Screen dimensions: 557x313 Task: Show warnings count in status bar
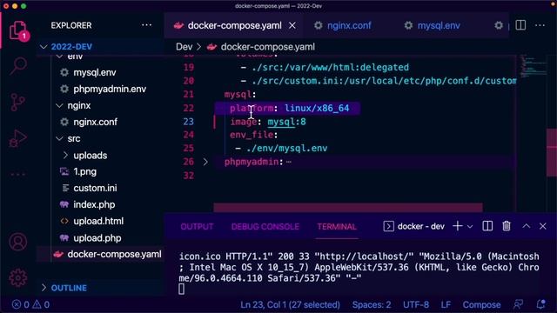[x=41, y=304]
